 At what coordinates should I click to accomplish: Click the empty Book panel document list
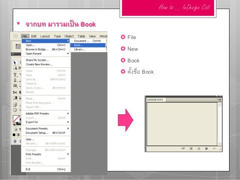(x=182, y=124)
